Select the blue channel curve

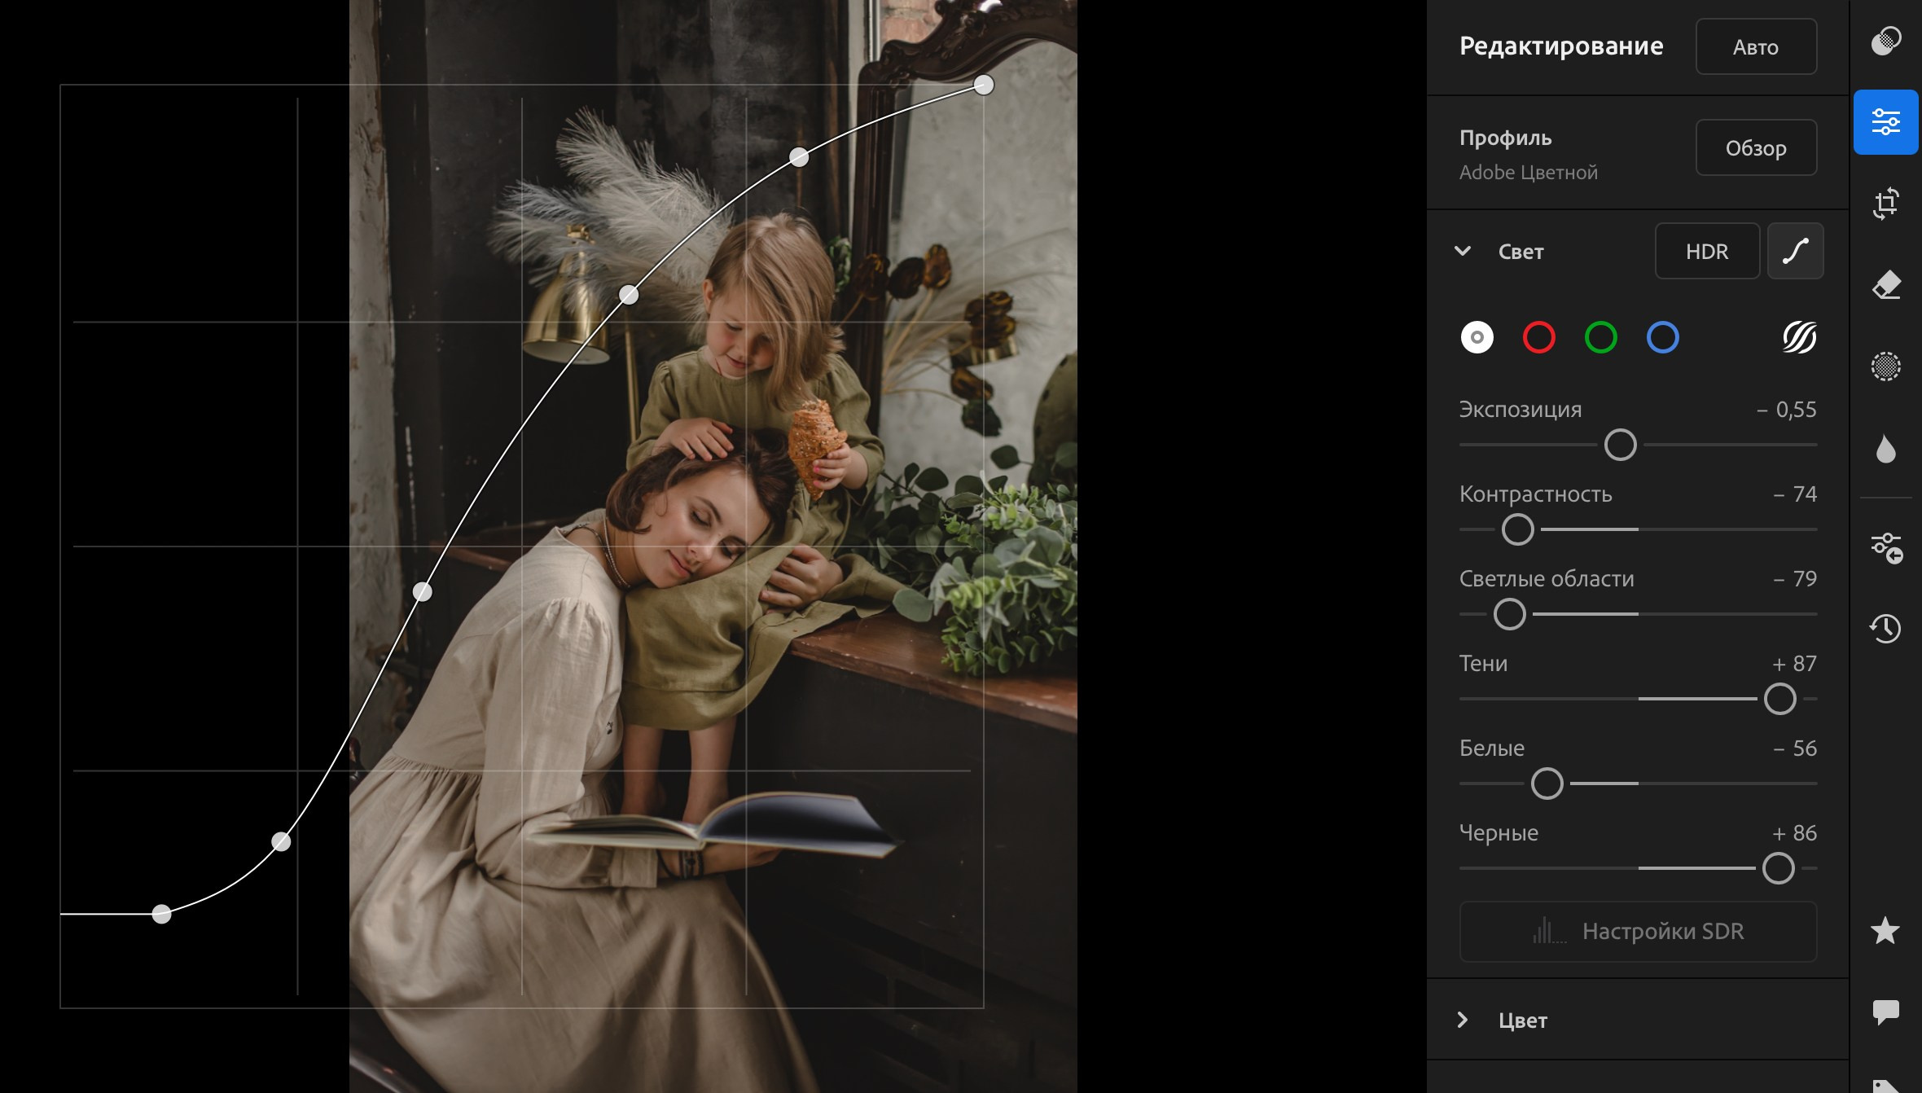point(1662,337)
